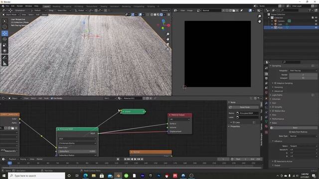The width and height of the screenshot is (319, 179).
Task: Click the image editor pan hand icon
Action: (259, 21)
